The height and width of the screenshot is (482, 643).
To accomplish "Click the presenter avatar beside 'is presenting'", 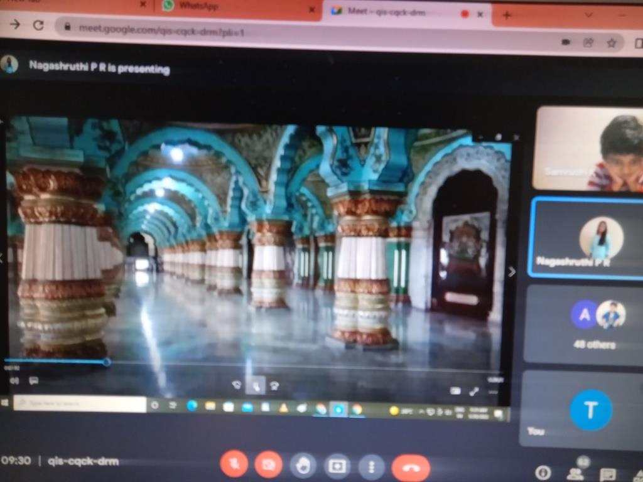I will (9, 65).
